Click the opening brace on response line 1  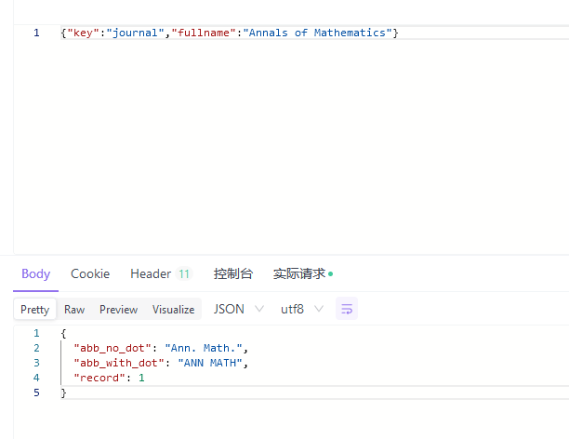click(63, 333)
